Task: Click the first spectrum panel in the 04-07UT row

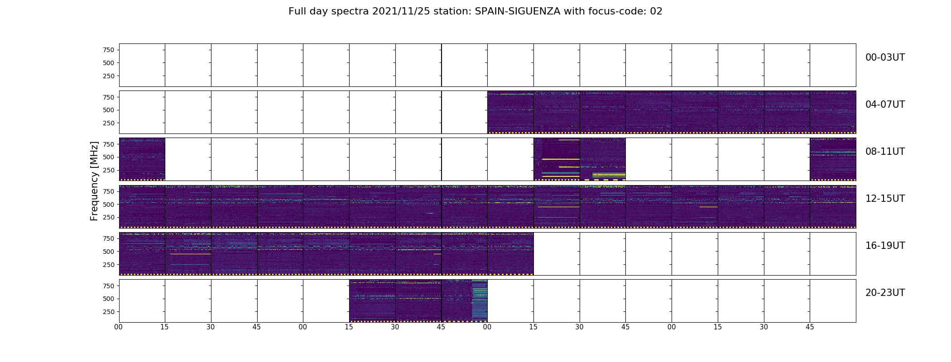Action: (x=510, y=112)
